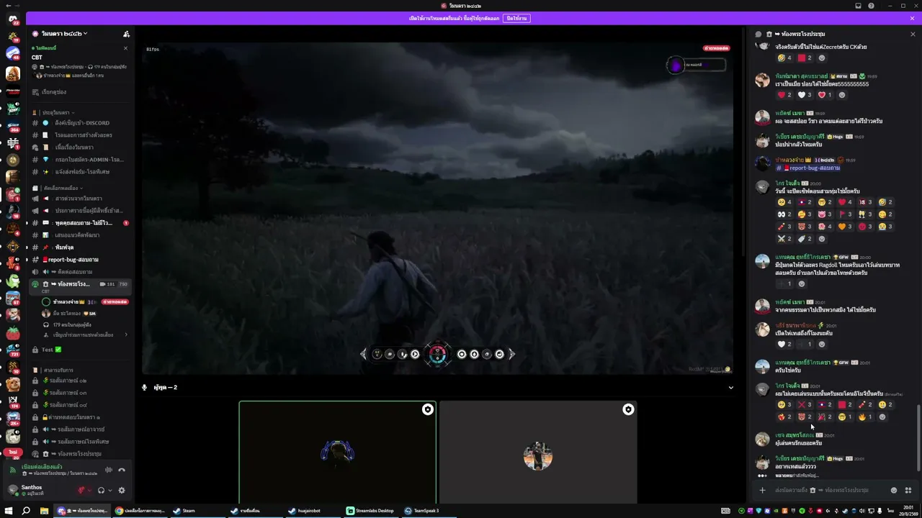Image resolution: width=922 pixels, height=518 pixels.
Task: Open user profile Santhos panel
Action: (39, 490)
